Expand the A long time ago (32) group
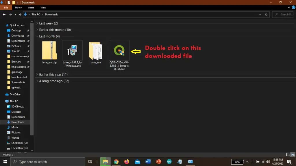The width and height of the screenshot is (296, 166). 37,81
